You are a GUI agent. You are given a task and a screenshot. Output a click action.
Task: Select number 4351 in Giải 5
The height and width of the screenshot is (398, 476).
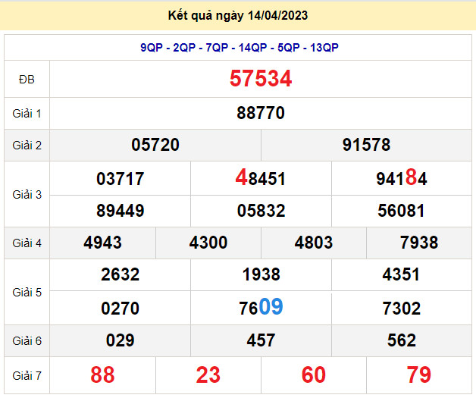(x=401, y=274)
